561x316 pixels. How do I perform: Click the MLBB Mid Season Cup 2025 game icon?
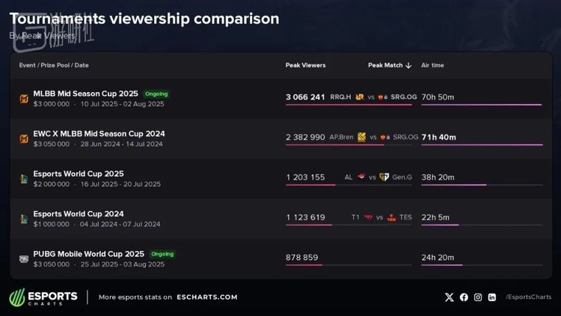click(24, 98)
